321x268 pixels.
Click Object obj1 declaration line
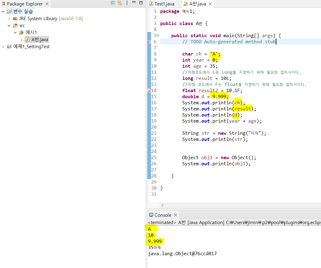(x=219, y=158)
